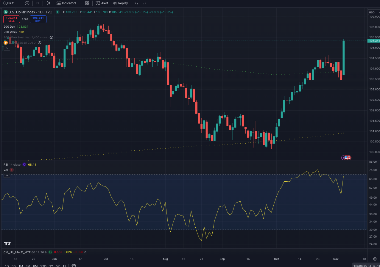Image resolution: width=380 pixels, height=267 pixels.
Task: Set date range to 1M
Action: pyautogui.click(x=21, y=266)
